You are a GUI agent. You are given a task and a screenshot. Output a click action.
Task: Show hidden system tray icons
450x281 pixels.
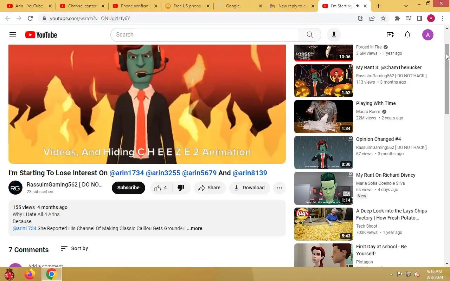391,274
